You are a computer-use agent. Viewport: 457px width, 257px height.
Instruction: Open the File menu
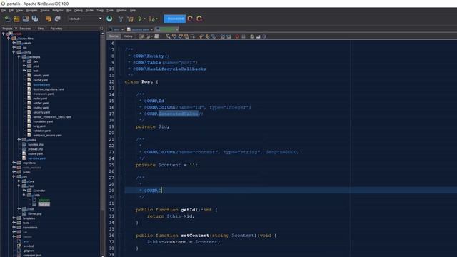4,11
